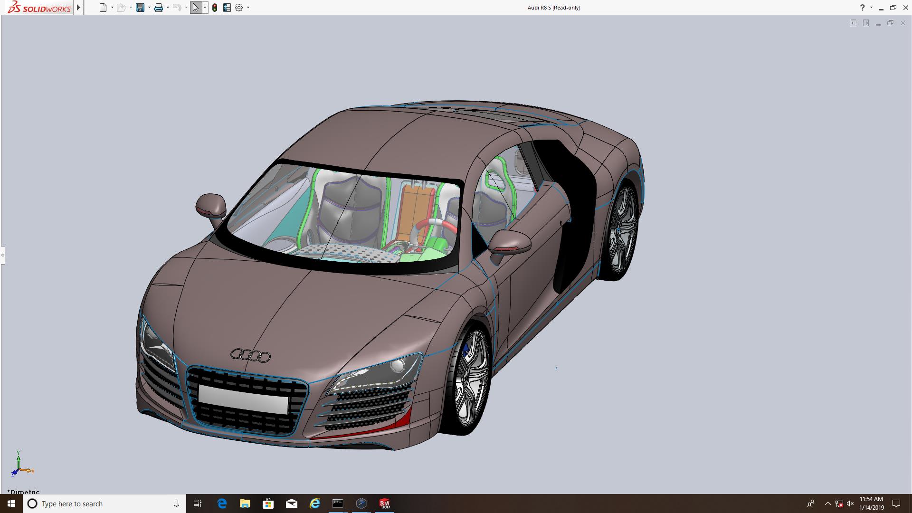Click the Help question mark icon
This screenshot has height=513, width=912.
click(862, 8)
